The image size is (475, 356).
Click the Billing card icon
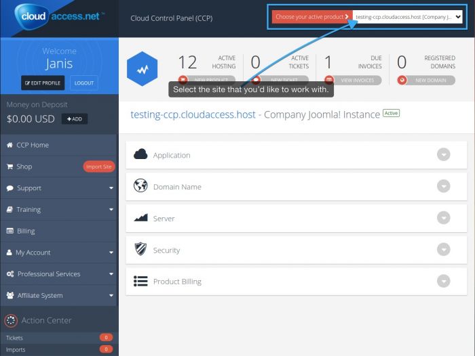click(9, 231)
